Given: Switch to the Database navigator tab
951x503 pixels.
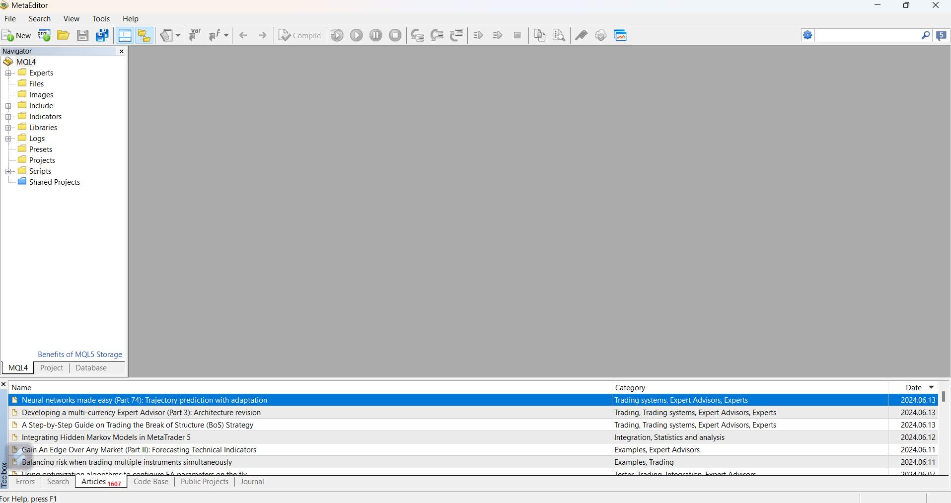Looking at the screenshot, I should tap(91, 368).
